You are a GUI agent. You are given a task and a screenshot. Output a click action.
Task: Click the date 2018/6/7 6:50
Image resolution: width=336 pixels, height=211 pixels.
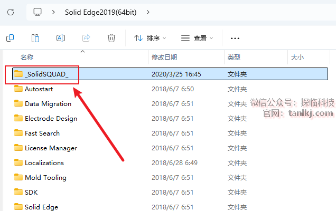click(x=173, y=89)
